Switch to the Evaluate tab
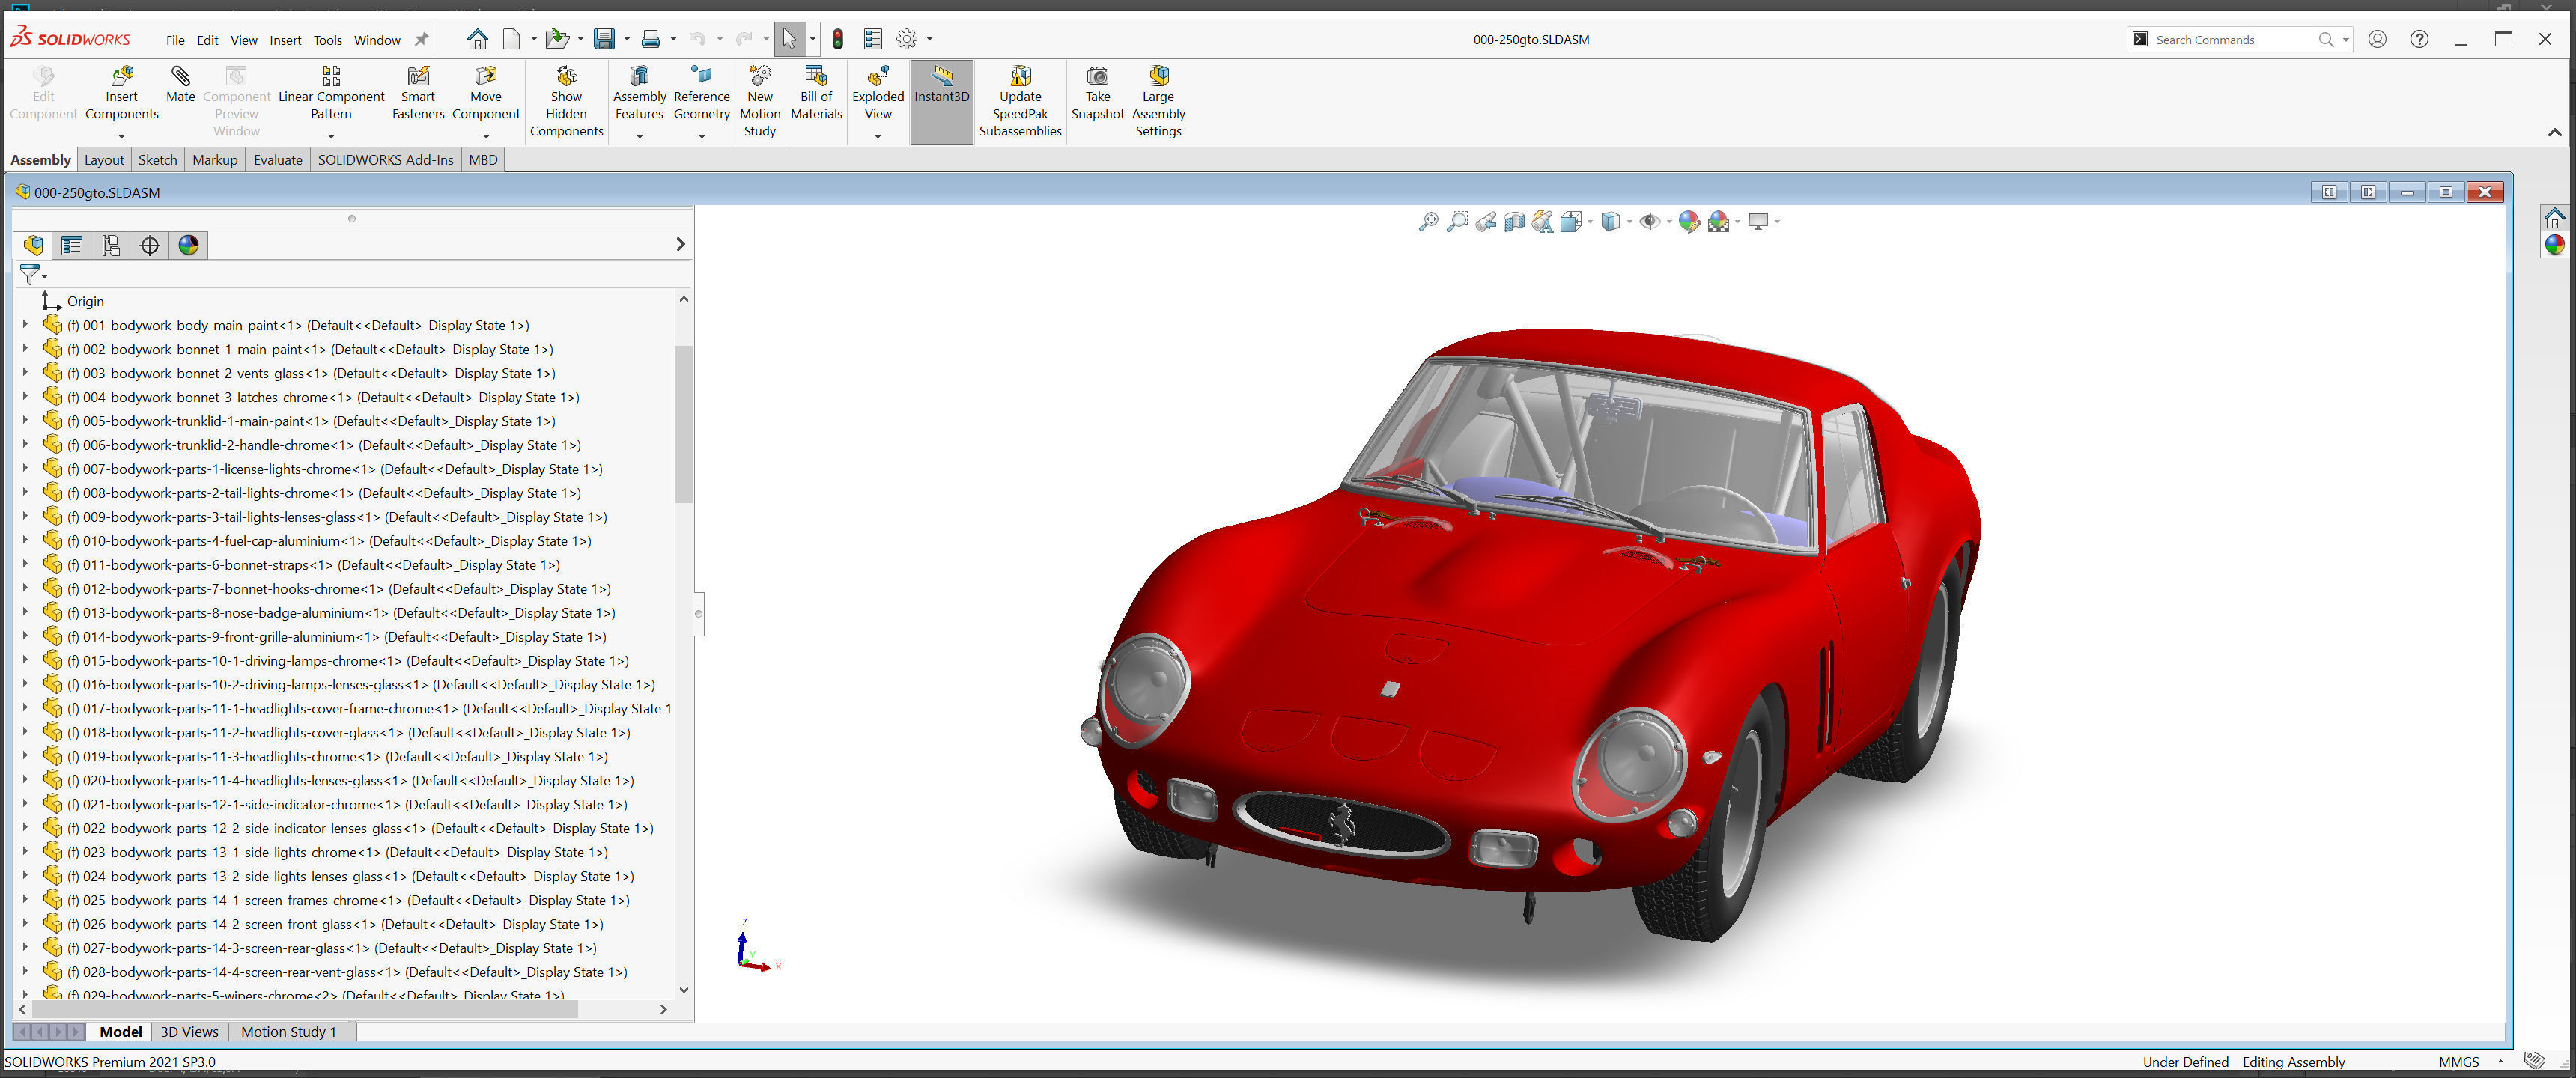 (x=277, y=160)
